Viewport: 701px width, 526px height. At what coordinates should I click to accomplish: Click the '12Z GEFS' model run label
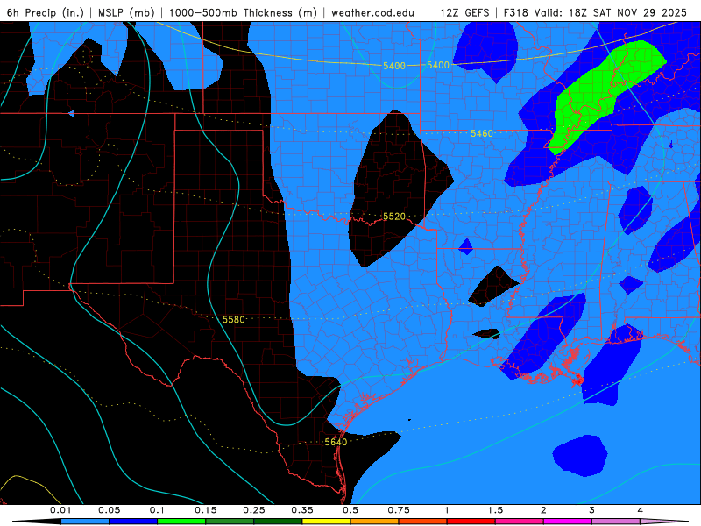point(465,12)
